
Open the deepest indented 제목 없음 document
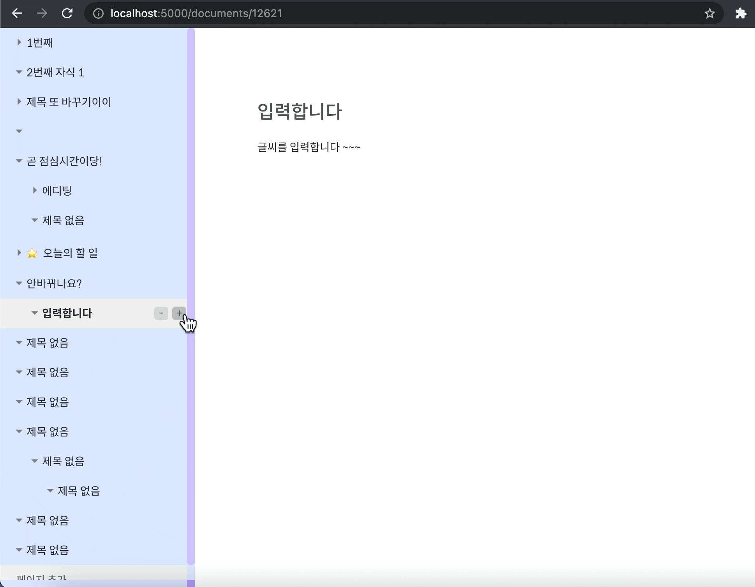(79, 491)
